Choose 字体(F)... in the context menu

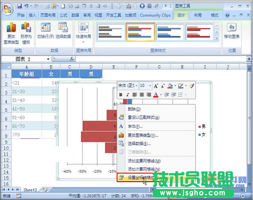(x=156, y=126)
